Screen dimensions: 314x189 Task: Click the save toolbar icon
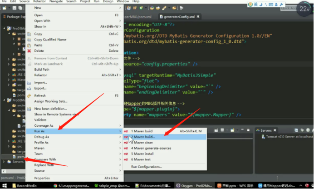pos(15,8)
